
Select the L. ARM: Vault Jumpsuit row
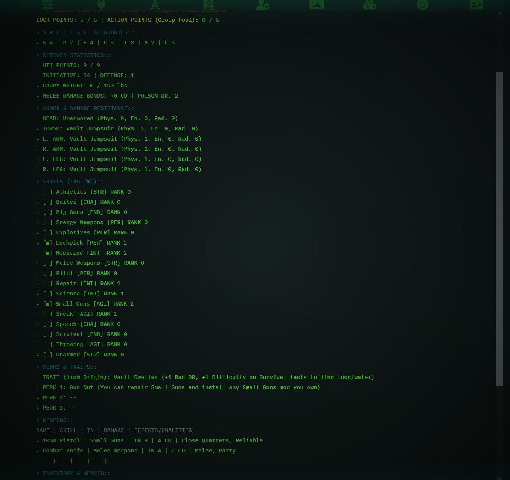tap(119, 139)
